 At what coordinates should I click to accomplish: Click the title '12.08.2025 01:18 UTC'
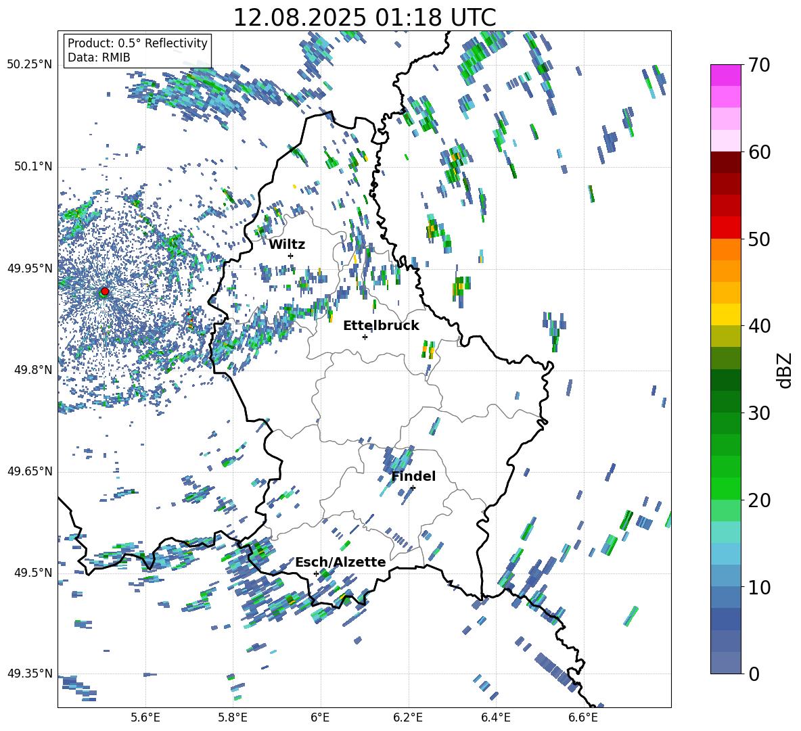point(364,18)
